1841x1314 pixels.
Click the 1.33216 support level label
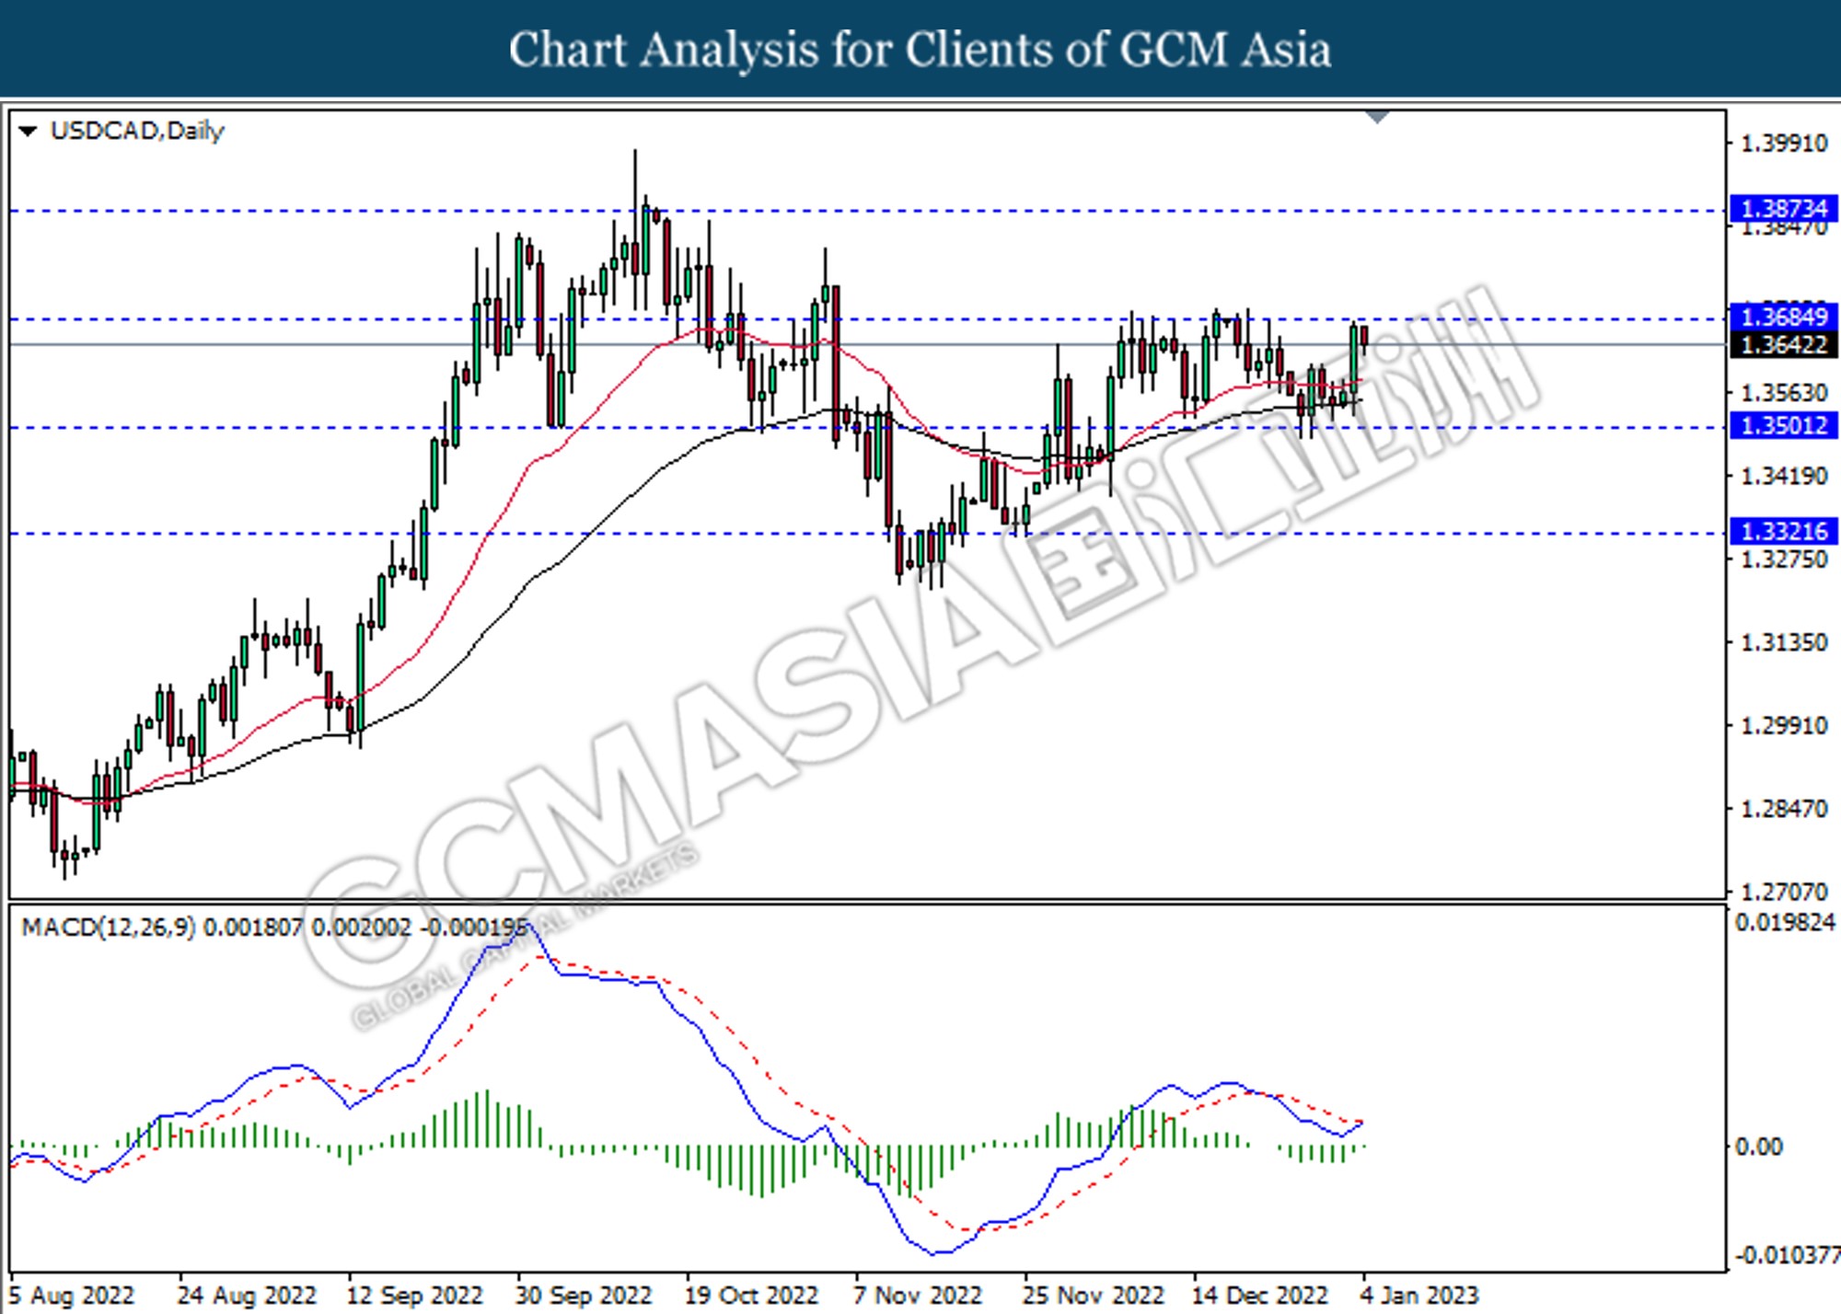click(1783, 531)
